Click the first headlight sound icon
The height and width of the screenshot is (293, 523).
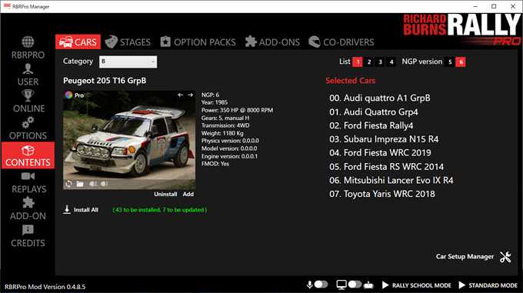coord(93,184)
